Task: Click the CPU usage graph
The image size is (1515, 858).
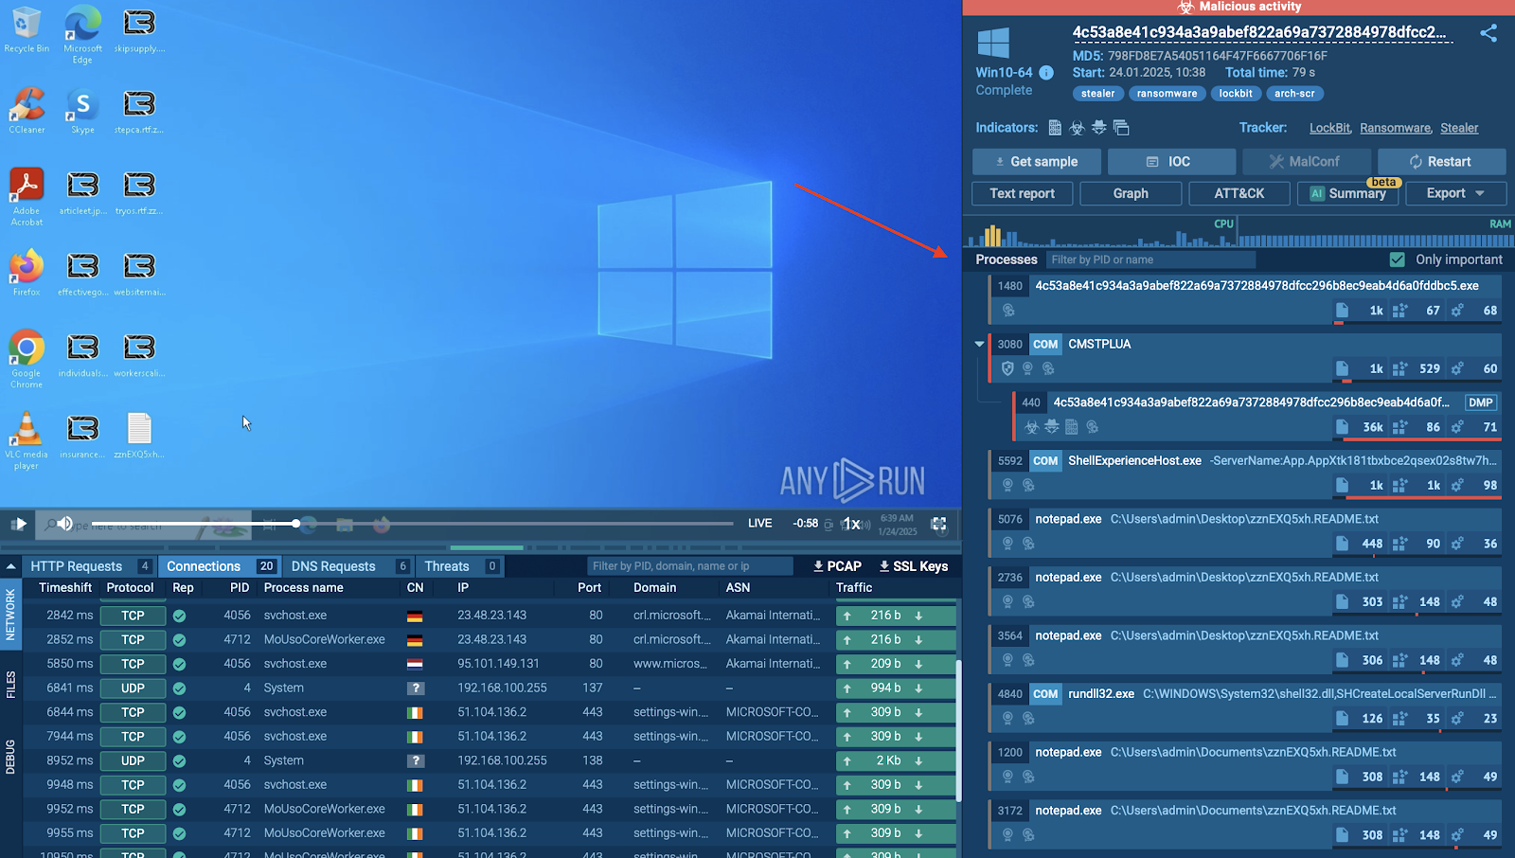Action: point(1100,233)
